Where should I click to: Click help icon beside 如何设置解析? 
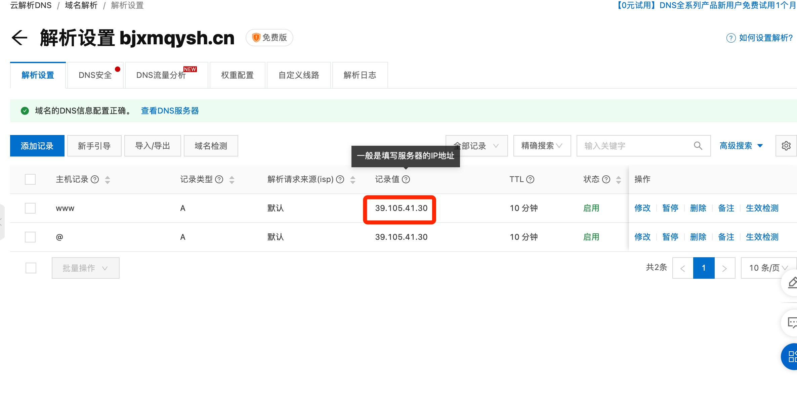(x=731, y=38)
